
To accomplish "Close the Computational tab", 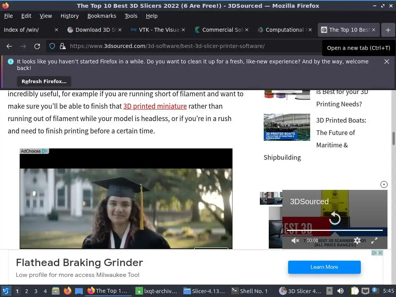I will point(310,30).
